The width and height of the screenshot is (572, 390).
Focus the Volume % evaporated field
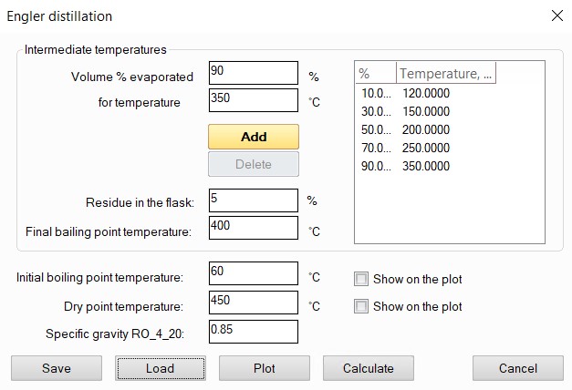(253, 73)
